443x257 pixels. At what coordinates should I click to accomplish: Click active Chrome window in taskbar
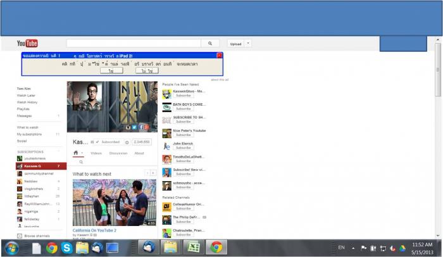pyautogui.click(x=216, y=248)
